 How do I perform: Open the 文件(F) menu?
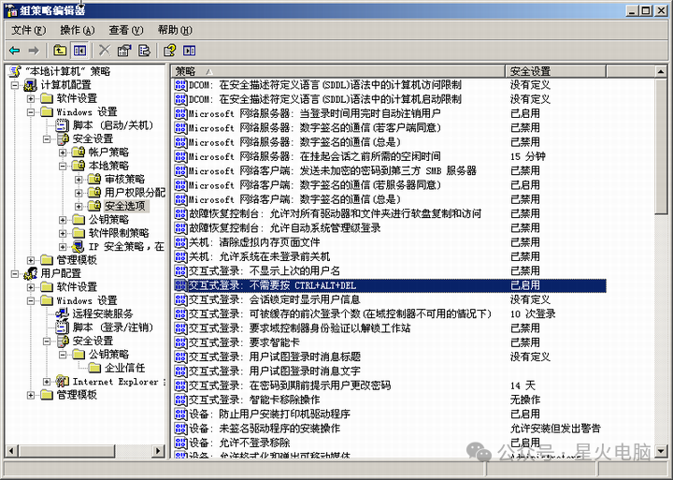tap(28, 30)
